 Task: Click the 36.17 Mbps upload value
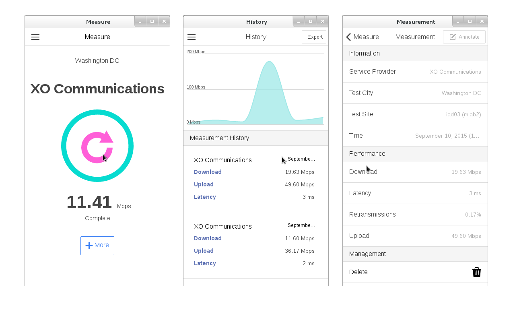click(x=300, y=251)
